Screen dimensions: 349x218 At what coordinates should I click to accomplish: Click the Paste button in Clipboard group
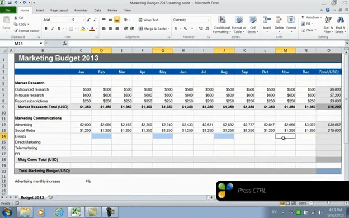6,23
